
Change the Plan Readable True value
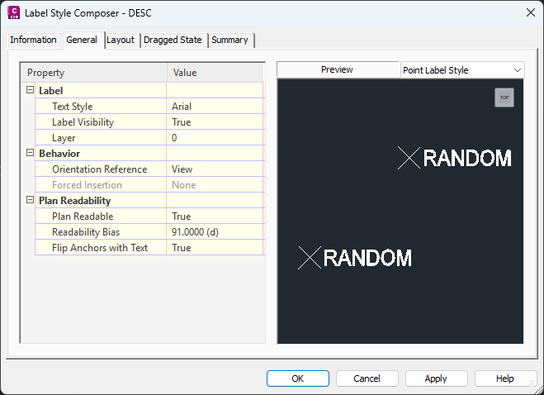pyautogui.click(x=215, y=217)
